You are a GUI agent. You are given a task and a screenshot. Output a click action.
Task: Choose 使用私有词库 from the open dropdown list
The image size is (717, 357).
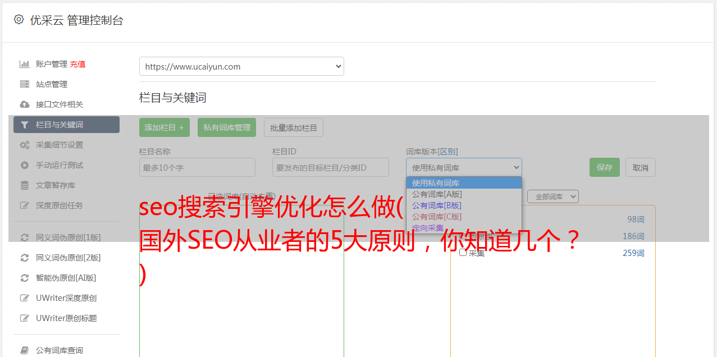[464, 183]
